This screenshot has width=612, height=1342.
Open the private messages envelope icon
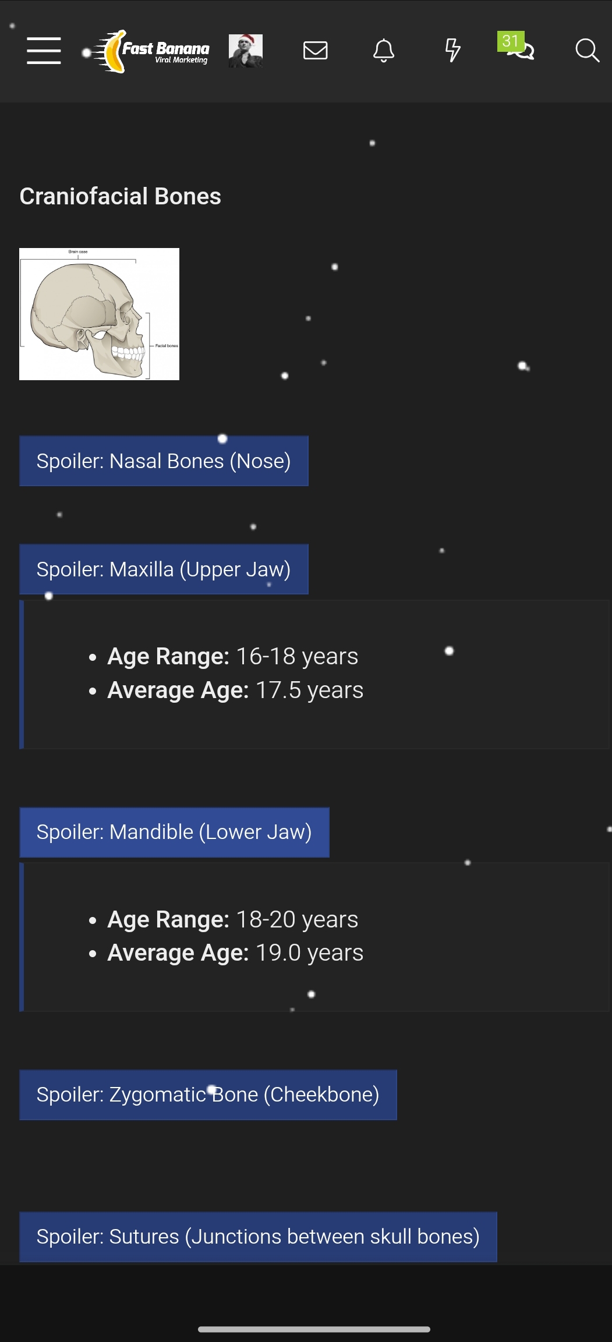(315, 51)
